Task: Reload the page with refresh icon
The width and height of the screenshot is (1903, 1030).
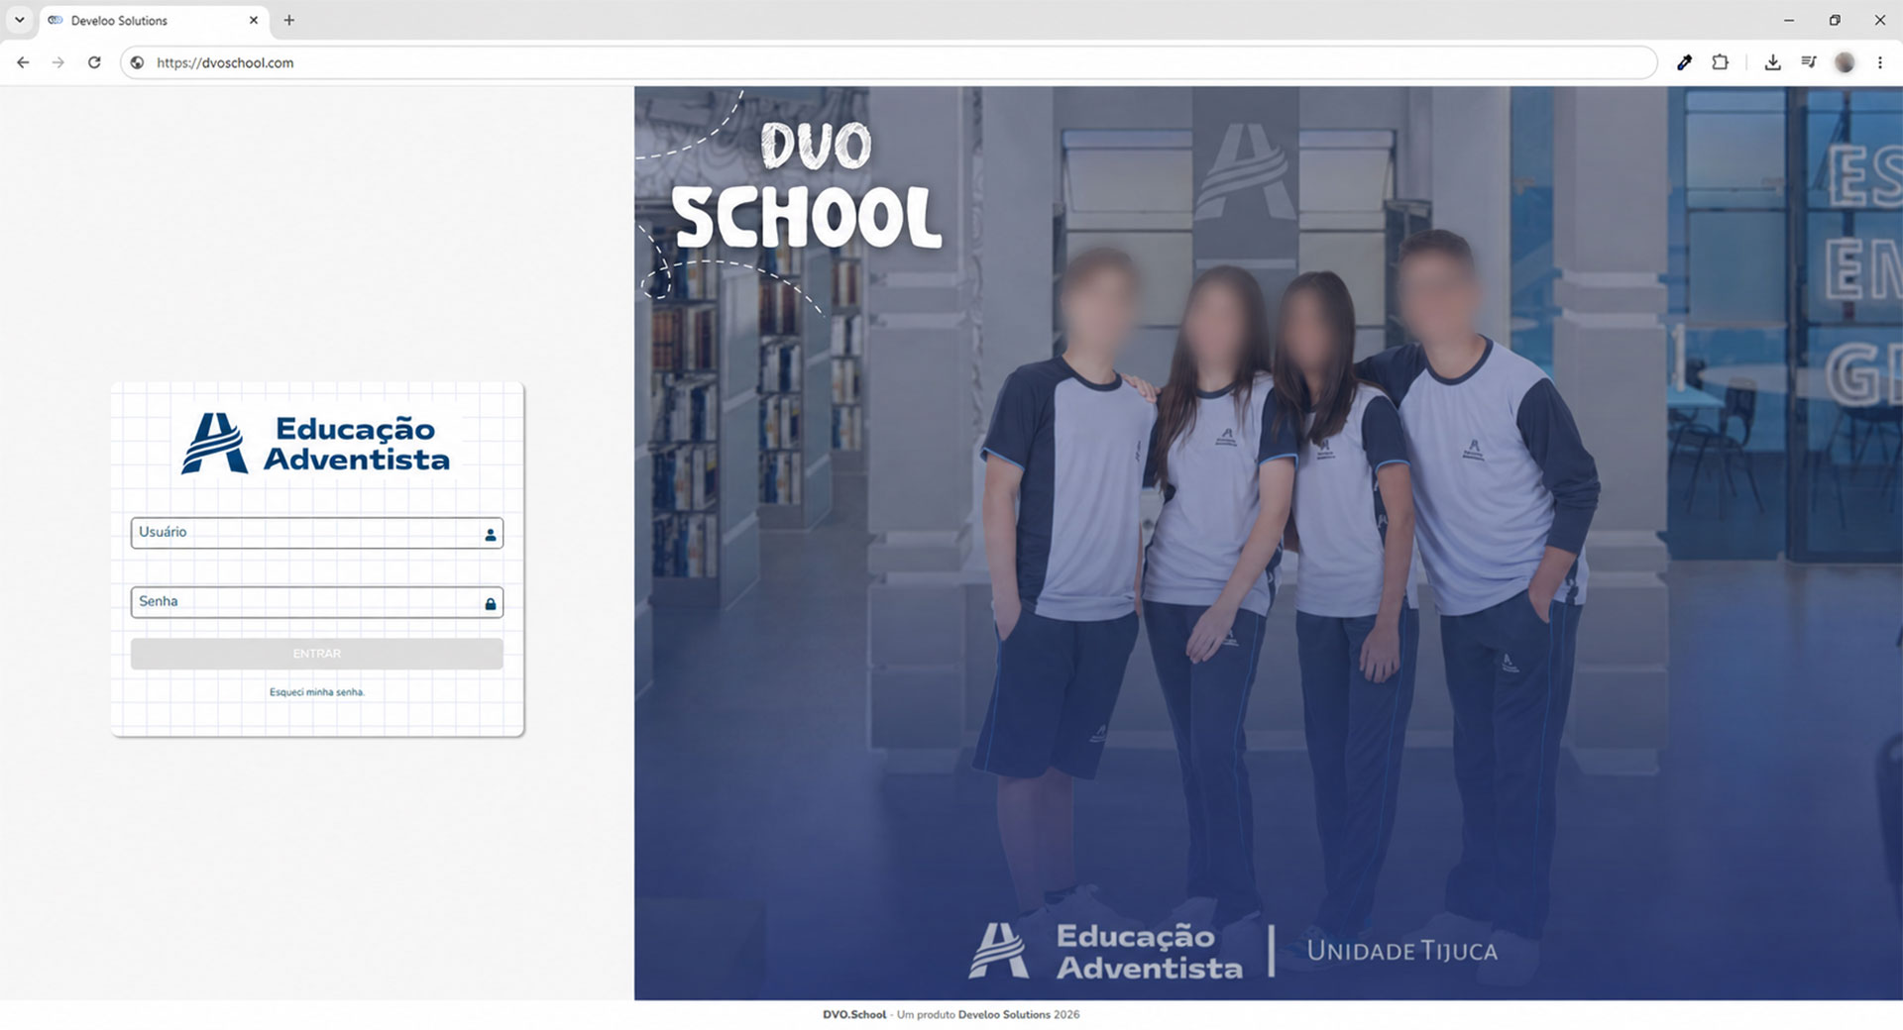Action: pos(94,62)
